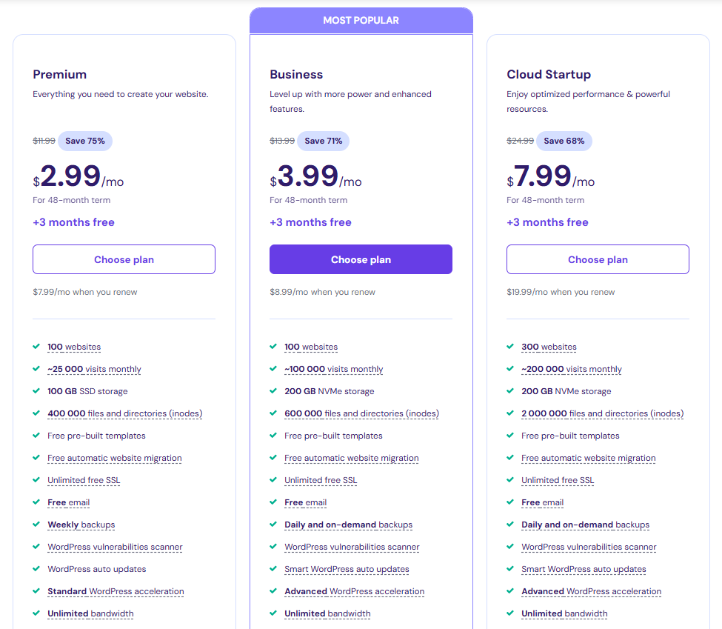The width and height of the screenshot is (722, 629).
Task: Click '$19.99/mo when you renew' note
Action: click(561, 292)
